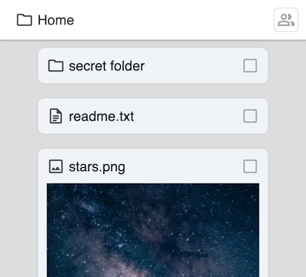The width and height of the screenshot is (306, 277).
Task: Click the document icon next to readme.txt
Action: pyautogui.click(x=56, y=116)
